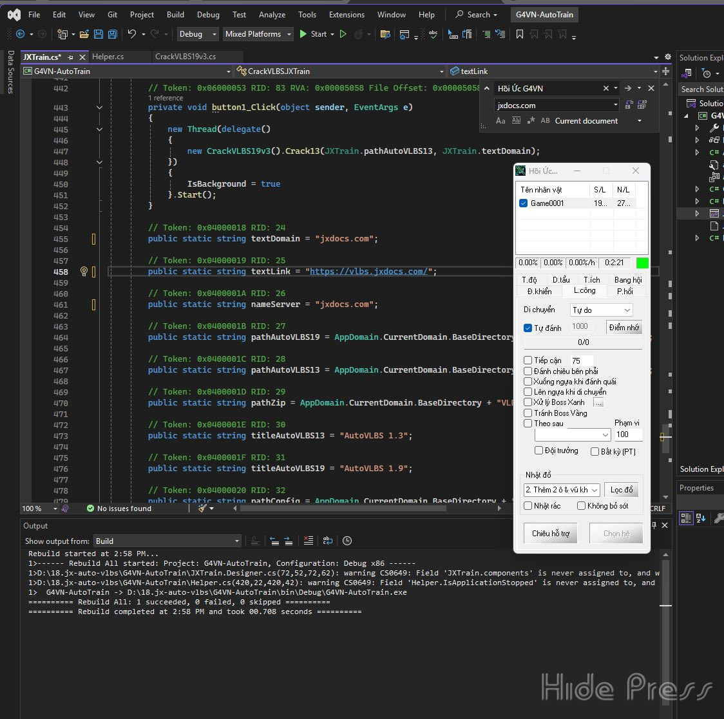
Task: Enable Tránh Boss Vàng checkbox
Action: (528, 413)
